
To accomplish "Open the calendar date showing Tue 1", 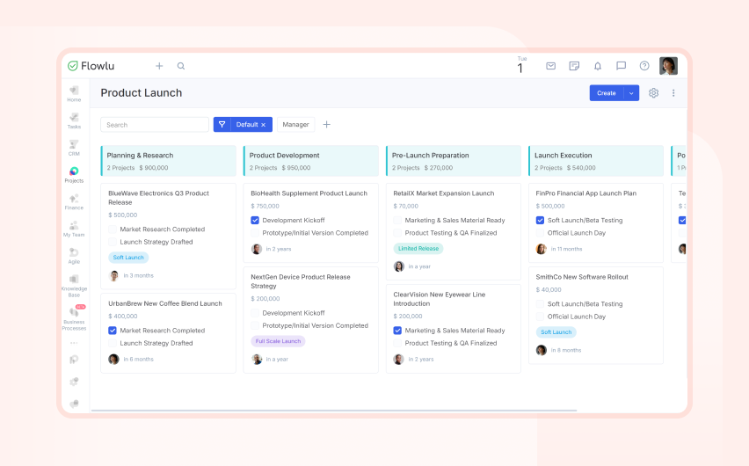I will click(520, 65).
